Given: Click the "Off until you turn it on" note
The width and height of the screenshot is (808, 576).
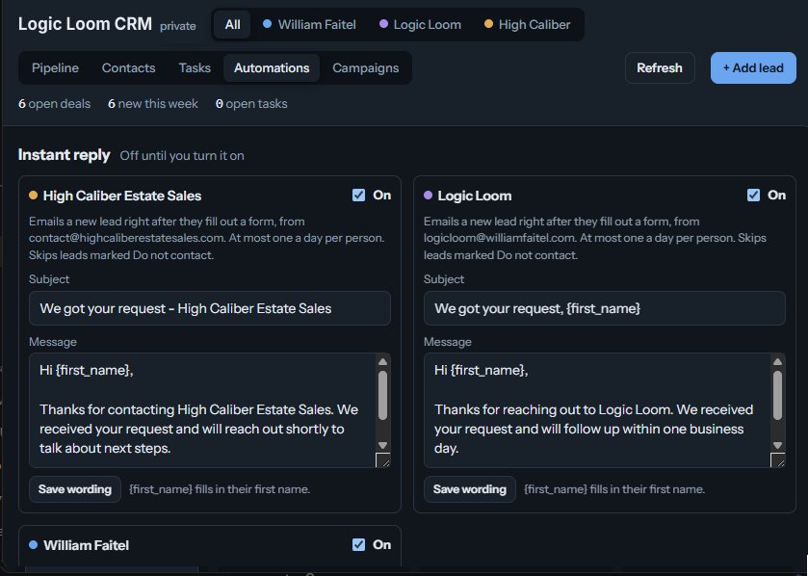Looking at the screenshot, I should [x=182, y=156].
